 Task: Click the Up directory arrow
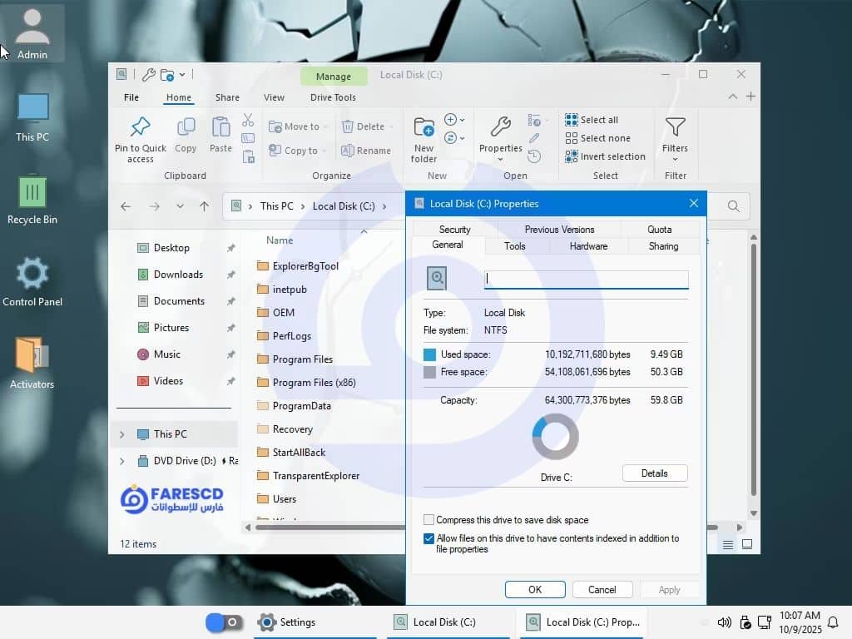point(204,206)
